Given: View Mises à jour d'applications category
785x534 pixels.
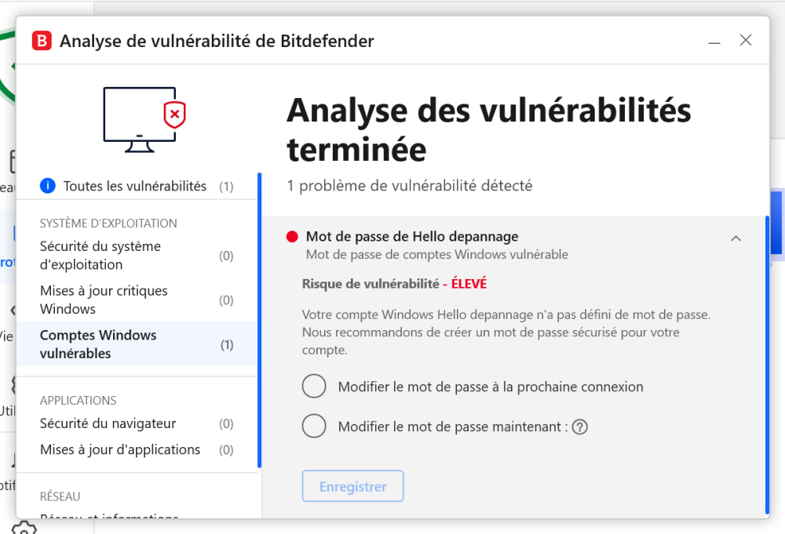Looking at the screenshot, I should tap(120, 450).
